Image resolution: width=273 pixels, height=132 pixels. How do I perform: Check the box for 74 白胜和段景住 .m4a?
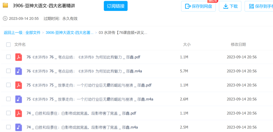pyautogui.click(x=8, y=127)
